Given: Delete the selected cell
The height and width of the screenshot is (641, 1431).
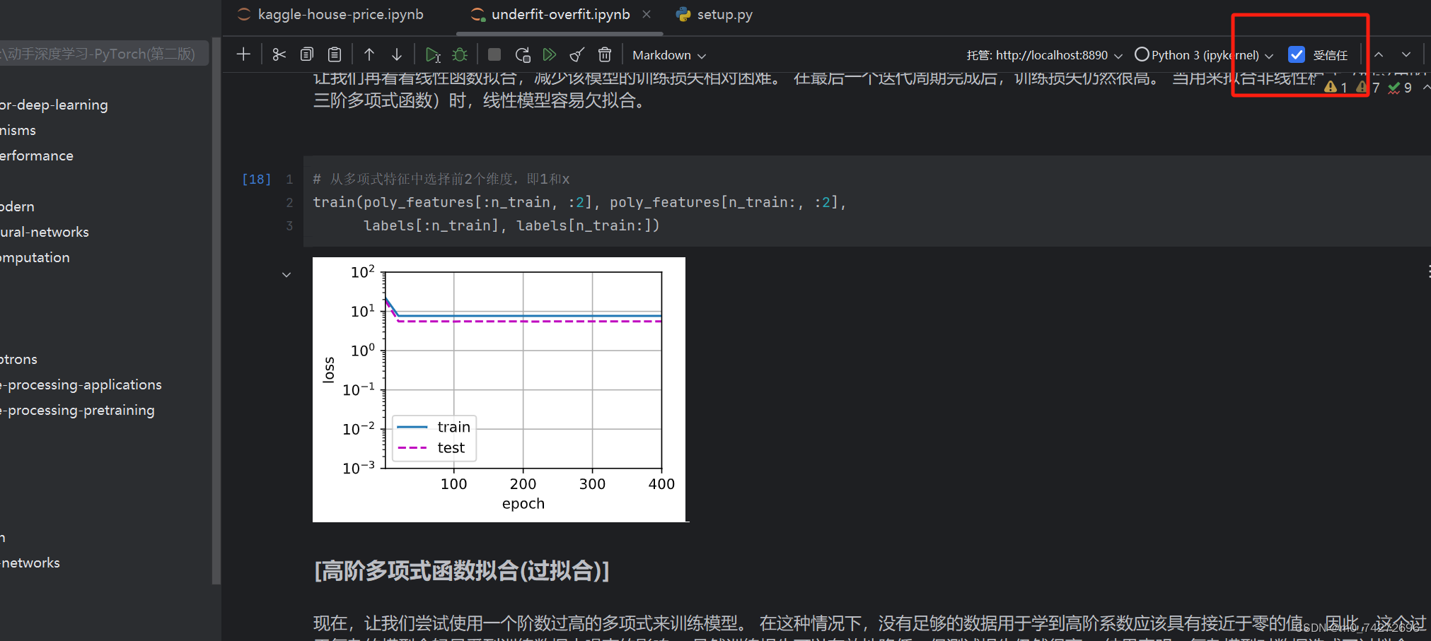Looking at the screenshot, I should (x=605, y=54).
